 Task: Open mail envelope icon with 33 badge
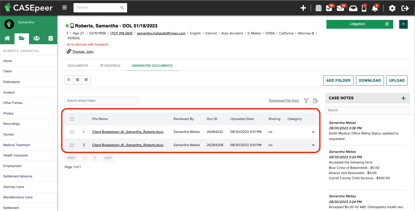340,8
